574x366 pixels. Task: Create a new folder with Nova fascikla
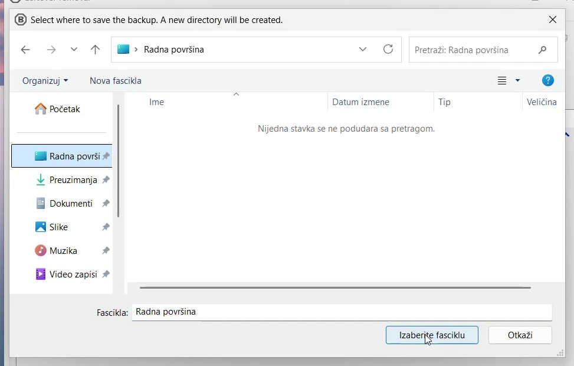[x=116, y=81]
